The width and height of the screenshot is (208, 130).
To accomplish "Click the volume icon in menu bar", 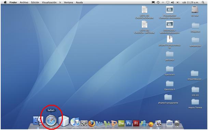I will (x=172, y=2).
